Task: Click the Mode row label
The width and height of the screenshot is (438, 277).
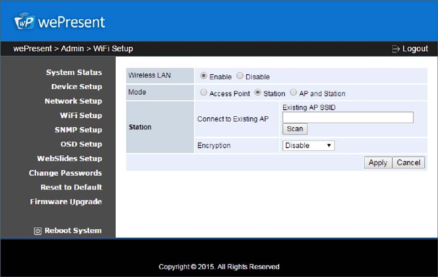Action: pos(137,92)
